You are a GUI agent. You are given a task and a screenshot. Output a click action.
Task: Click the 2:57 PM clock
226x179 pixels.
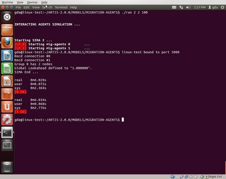pos(199,7)
